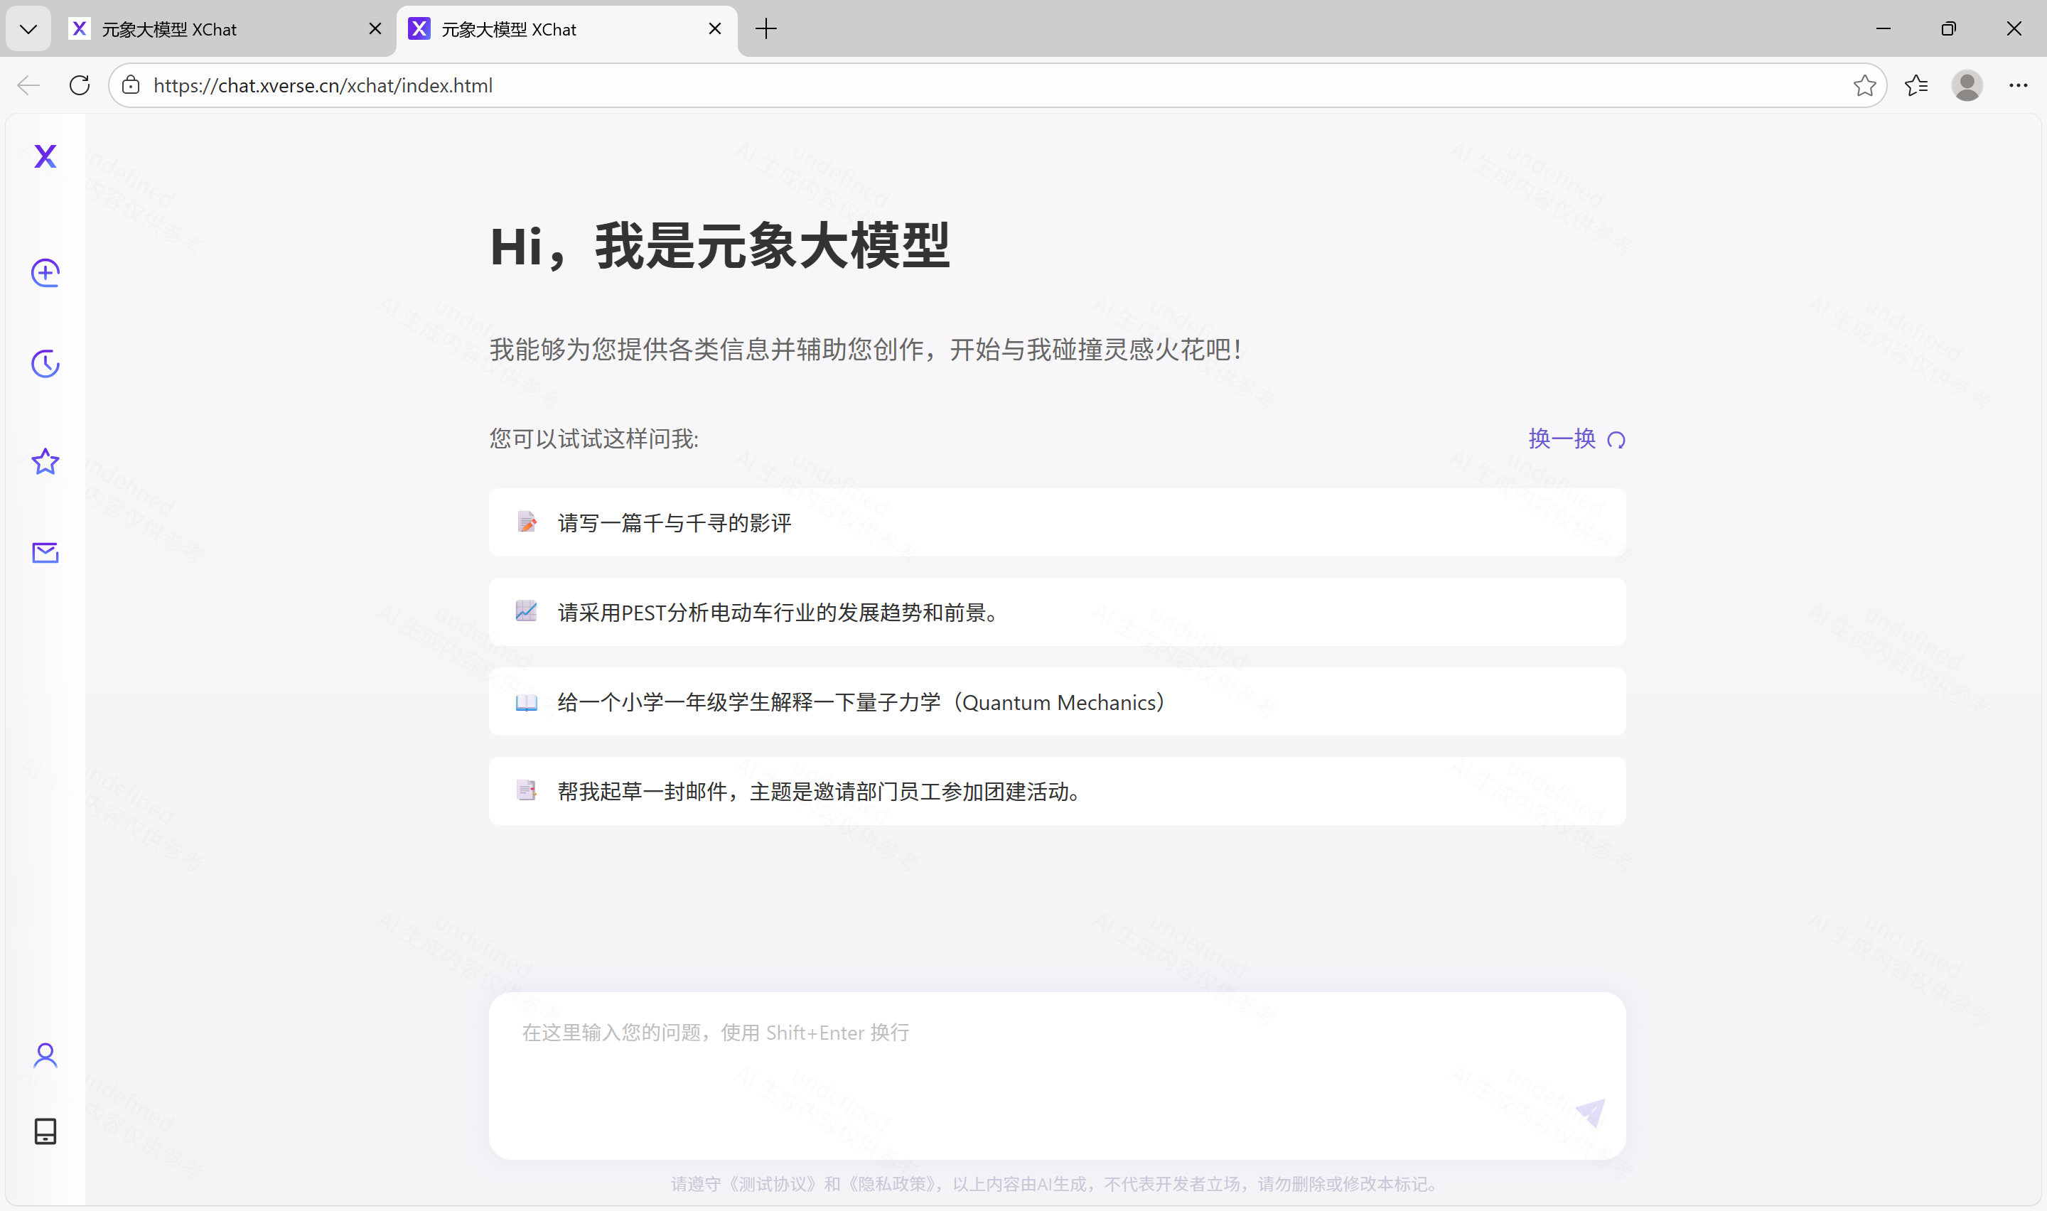Start a new chat via plus icon
This screenshot has height=1211, width=2047.
pyautogui.click(x=45, y=273)
